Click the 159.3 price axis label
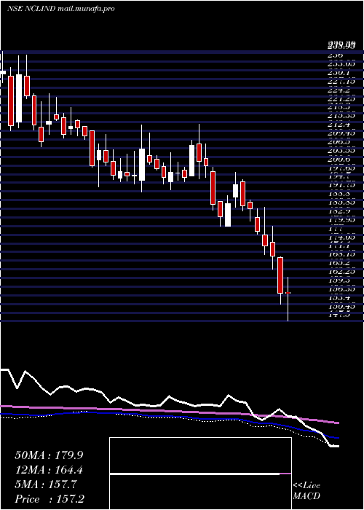This screenshot has width=364, height=510. point(338,280)
